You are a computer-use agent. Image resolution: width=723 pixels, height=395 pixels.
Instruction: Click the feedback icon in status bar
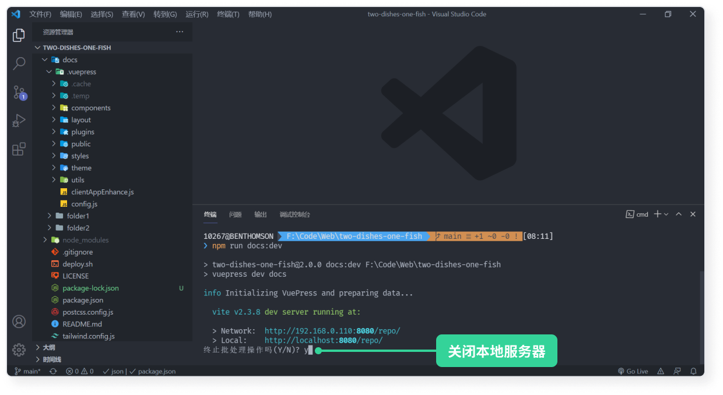678,371
